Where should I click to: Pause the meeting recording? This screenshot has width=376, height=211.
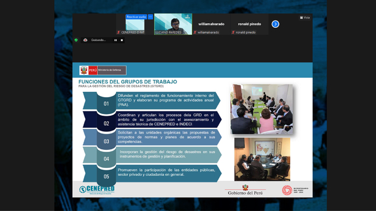pyautogui.click(x=115, y=40)
